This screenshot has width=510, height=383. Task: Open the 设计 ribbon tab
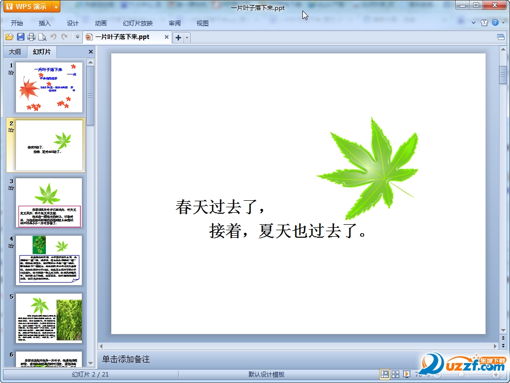click(x=72, y=23)
